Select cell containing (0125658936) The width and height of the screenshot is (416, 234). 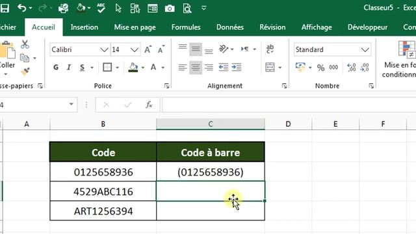coord(211,172)
